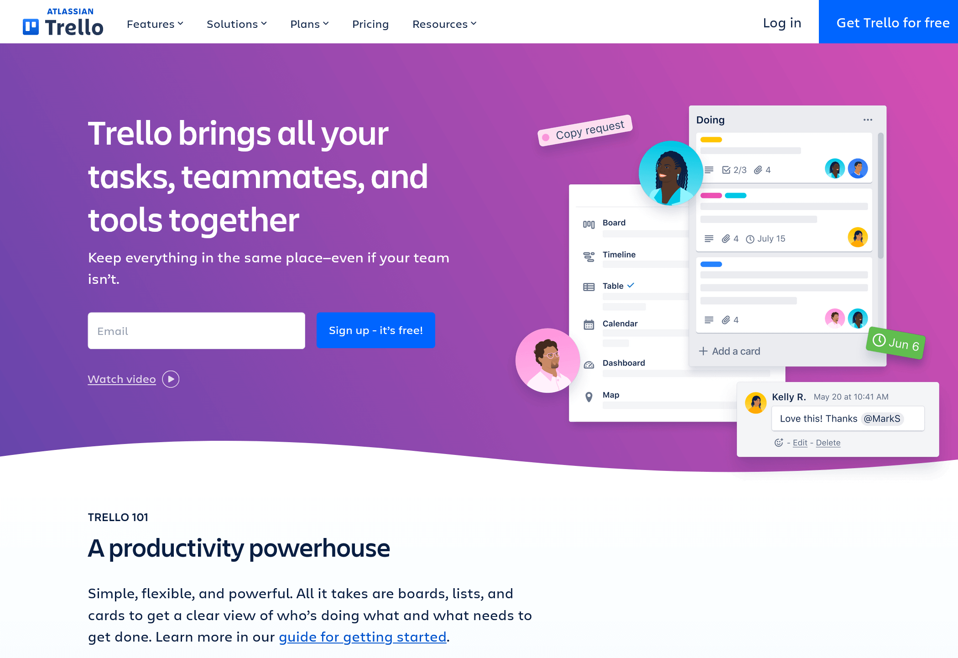
Task: Click the Board view icon
Action: [588, 223]
